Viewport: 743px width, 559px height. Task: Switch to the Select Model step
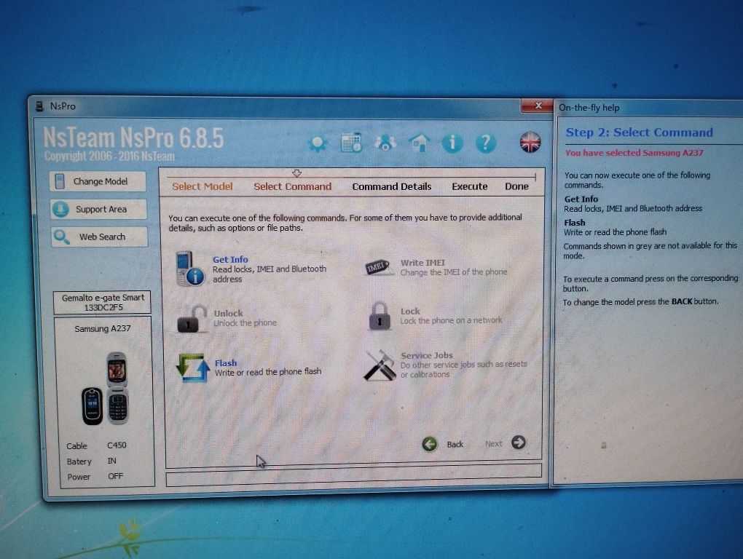(203, 186)
